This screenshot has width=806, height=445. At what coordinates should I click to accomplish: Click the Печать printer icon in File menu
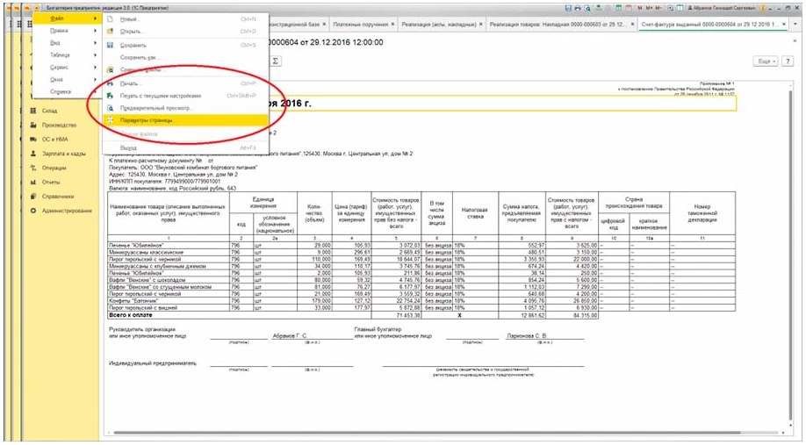[x=110, y=83]
